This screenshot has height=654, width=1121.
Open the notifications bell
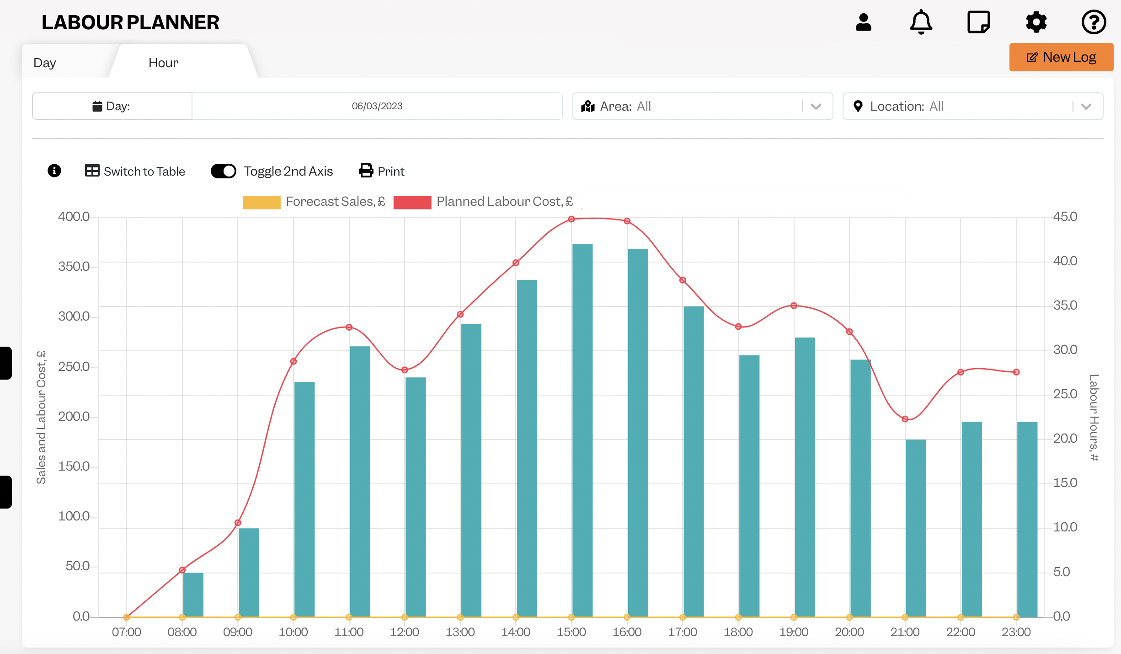pos(921,22)
